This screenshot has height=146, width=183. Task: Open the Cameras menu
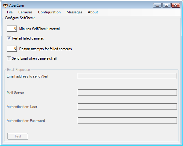(x=25, y=12)
